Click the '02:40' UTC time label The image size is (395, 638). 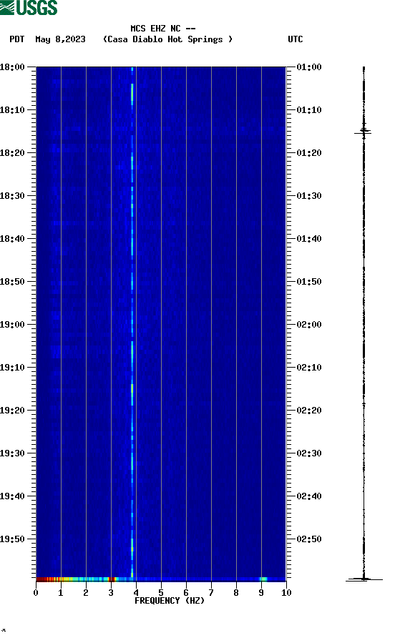pyautogui.click(x=309, y=496)
